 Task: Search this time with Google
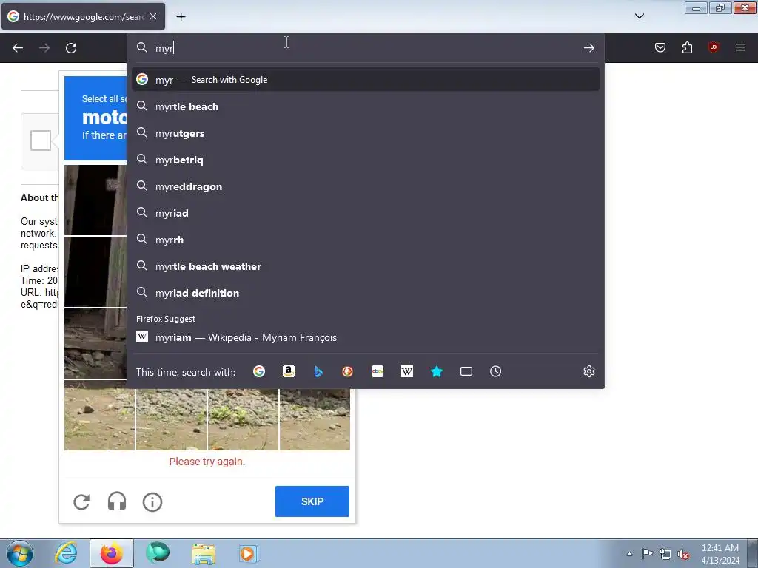[259, 371]
